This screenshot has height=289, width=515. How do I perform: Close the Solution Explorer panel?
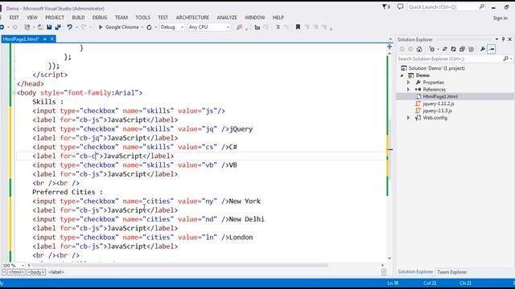(x=509, y=39)
